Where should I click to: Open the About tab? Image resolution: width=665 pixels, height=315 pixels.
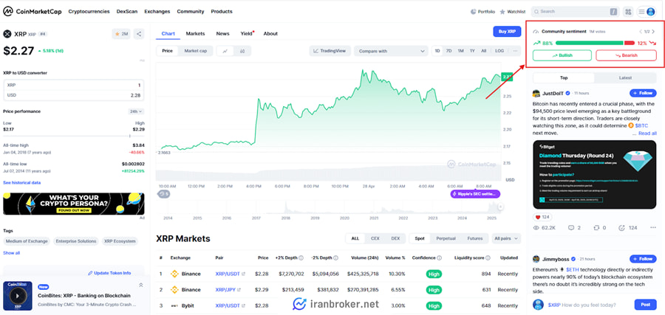tap(270, 33)
